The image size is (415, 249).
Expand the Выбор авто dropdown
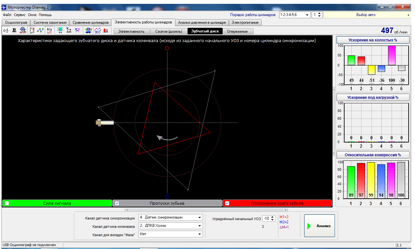[x=408, y=15]
